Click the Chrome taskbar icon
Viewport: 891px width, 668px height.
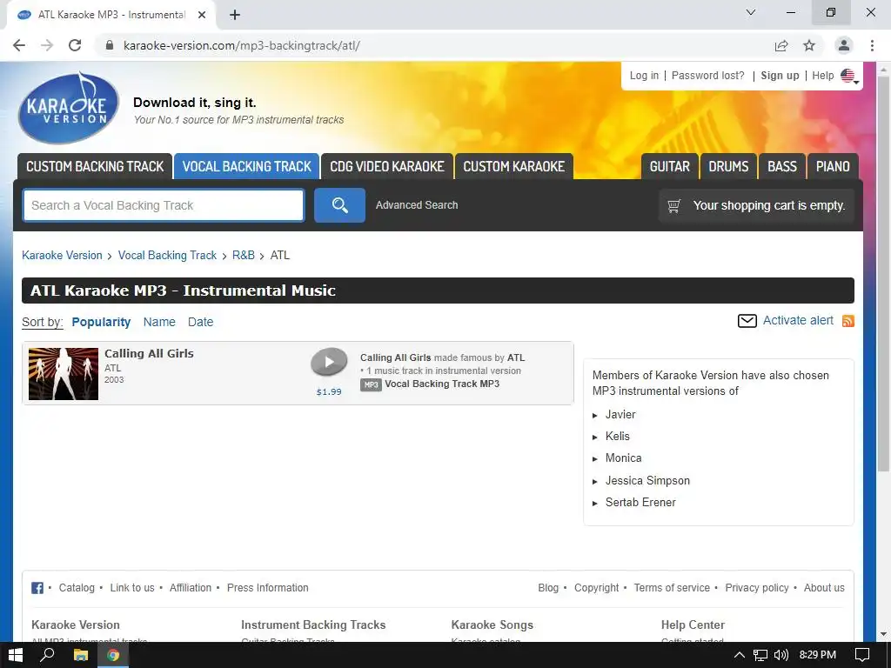pyautogui.click(x=113, y=655)
